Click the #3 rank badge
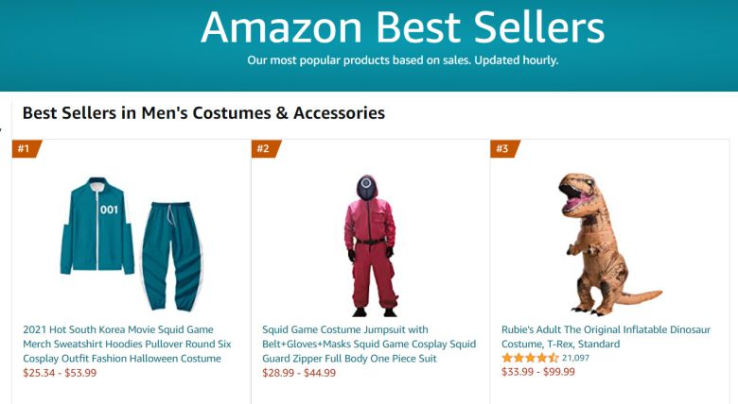The height and width of the screenshot is (404, 738). pyautogui.click(x=503, y=148)
